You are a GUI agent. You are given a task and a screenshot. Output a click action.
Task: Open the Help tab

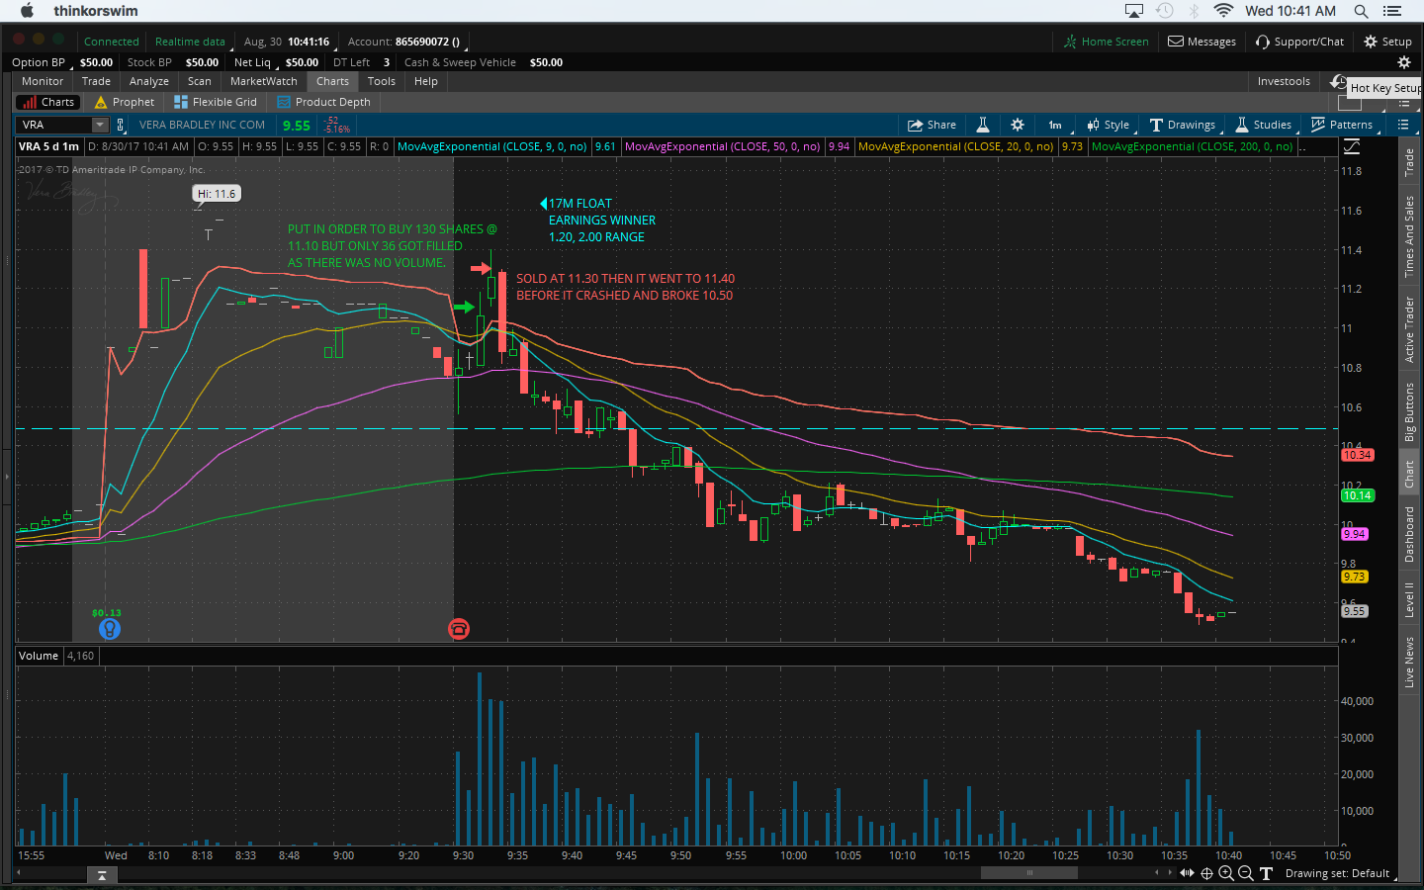point(426,81)
